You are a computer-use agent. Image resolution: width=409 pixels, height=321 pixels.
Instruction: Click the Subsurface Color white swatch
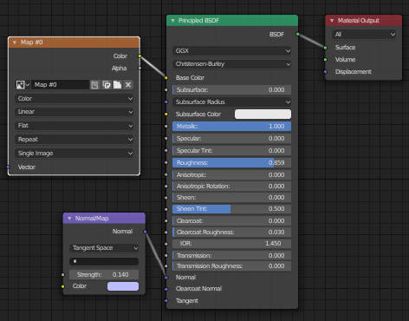[x=263, y=115]
